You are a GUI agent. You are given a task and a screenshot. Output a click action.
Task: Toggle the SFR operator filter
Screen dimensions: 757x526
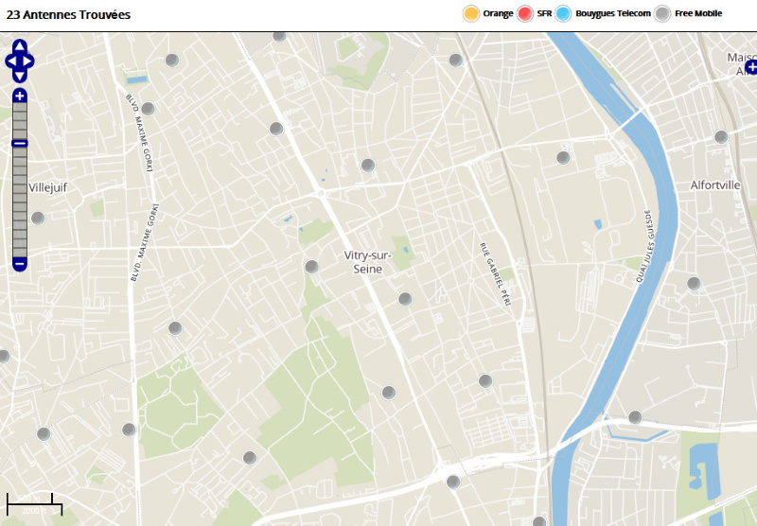(525, 13)
